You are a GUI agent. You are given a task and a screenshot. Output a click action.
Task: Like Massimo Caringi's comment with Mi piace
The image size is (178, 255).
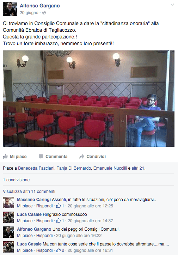pos(25,206)
